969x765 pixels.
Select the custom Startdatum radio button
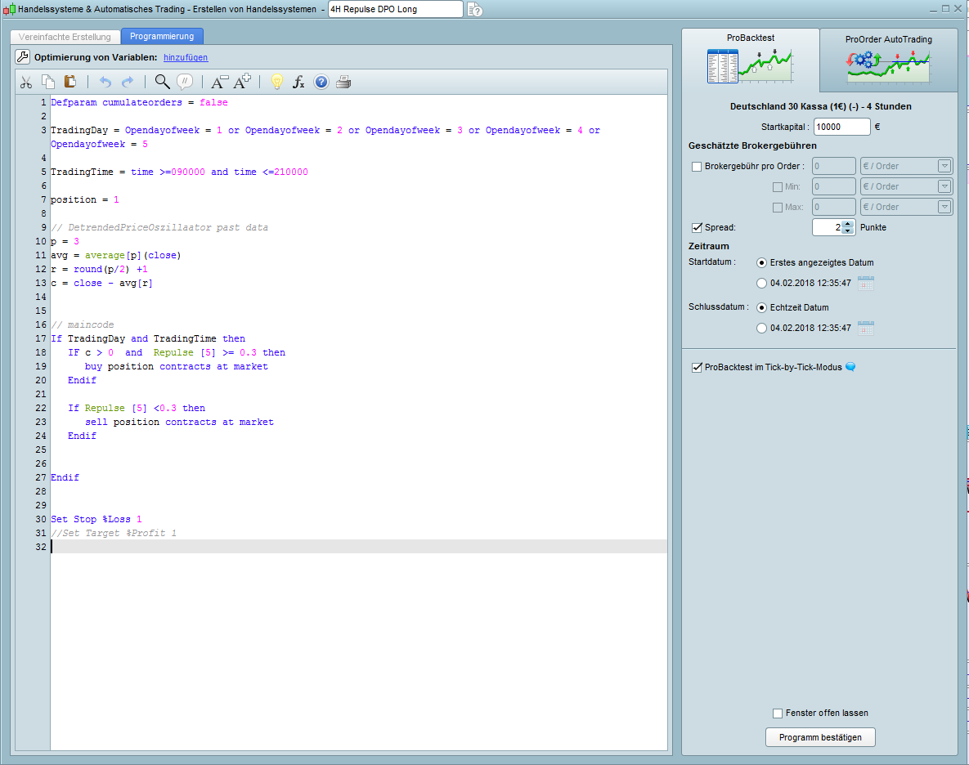[762, 284]
